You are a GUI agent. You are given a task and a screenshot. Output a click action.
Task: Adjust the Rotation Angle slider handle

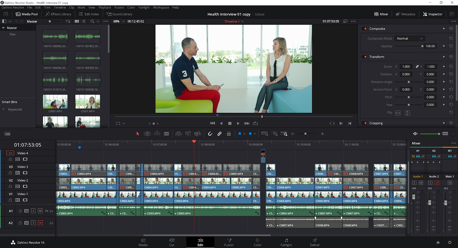click(409, 82)
